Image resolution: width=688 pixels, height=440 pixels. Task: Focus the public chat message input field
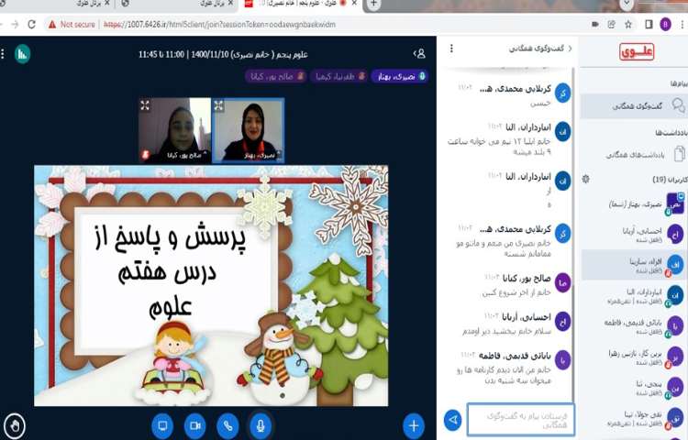click(x=521, y=420)
